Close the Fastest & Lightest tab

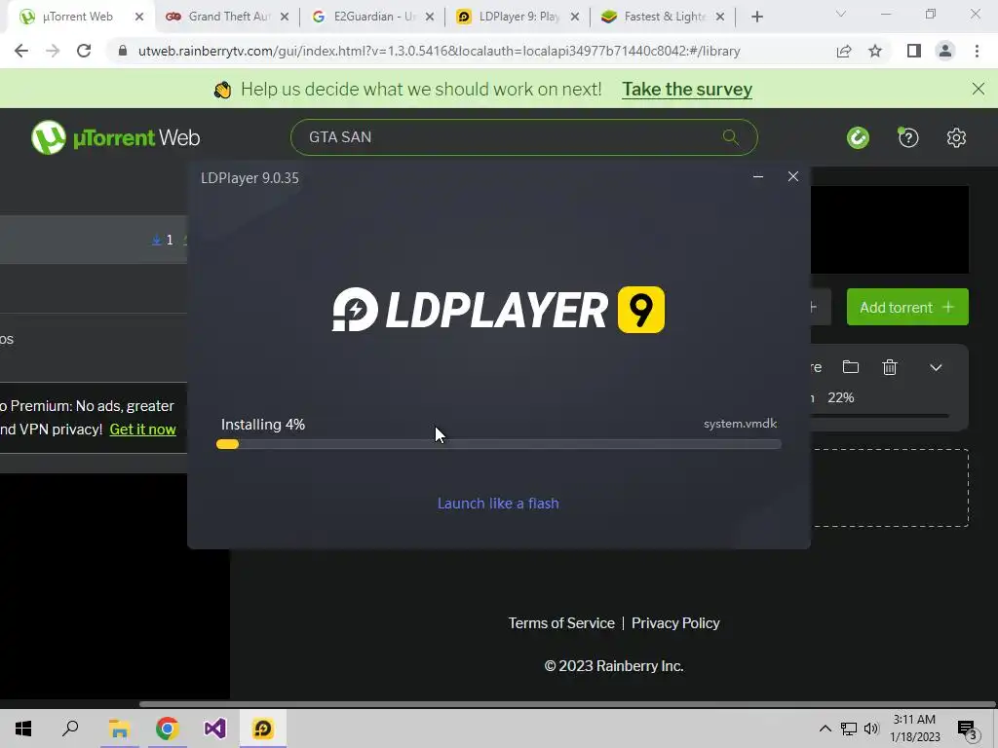pos(720,18)
